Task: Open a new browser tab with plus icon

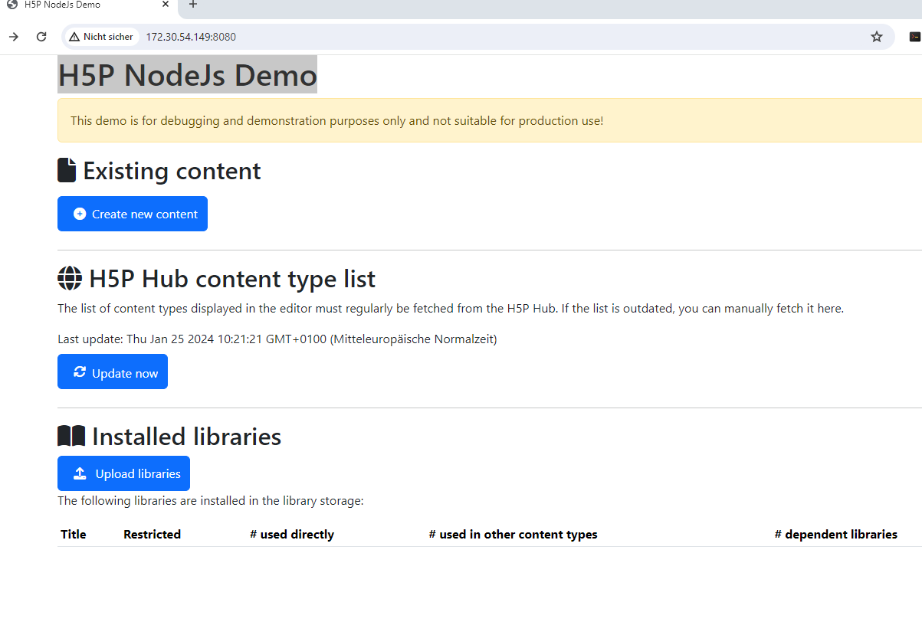Action: tap(192, 5)
